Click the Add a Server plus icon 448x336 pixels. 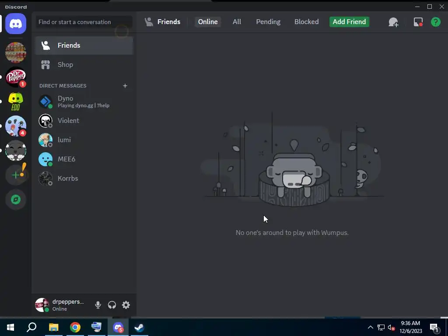(16, 175)
